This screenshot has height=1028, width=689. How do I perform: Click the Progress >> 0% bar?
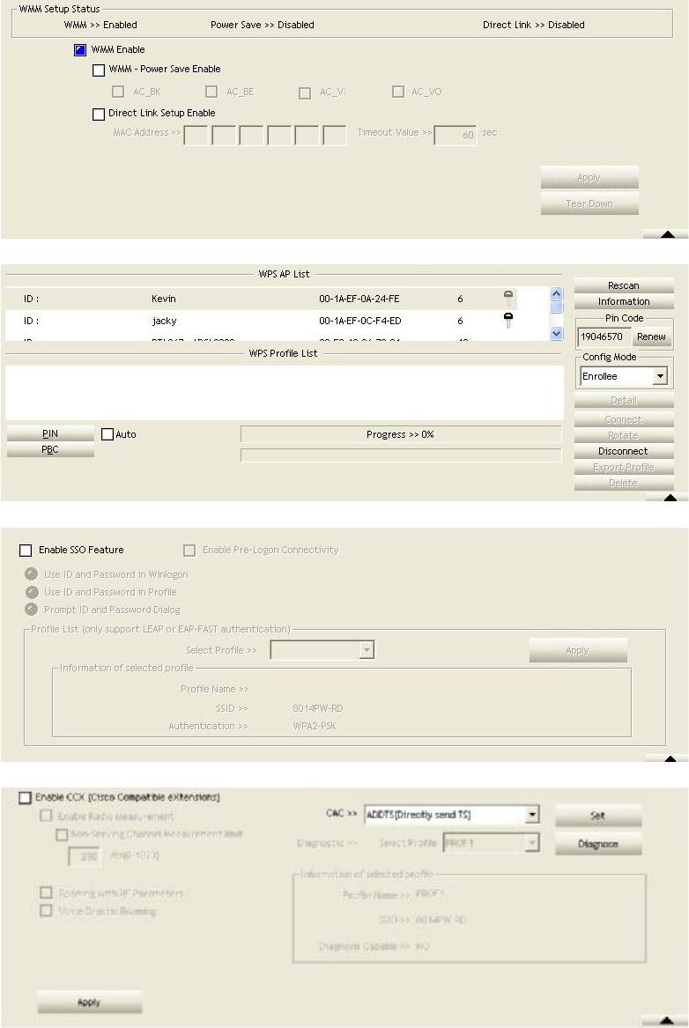click(401, 434)
